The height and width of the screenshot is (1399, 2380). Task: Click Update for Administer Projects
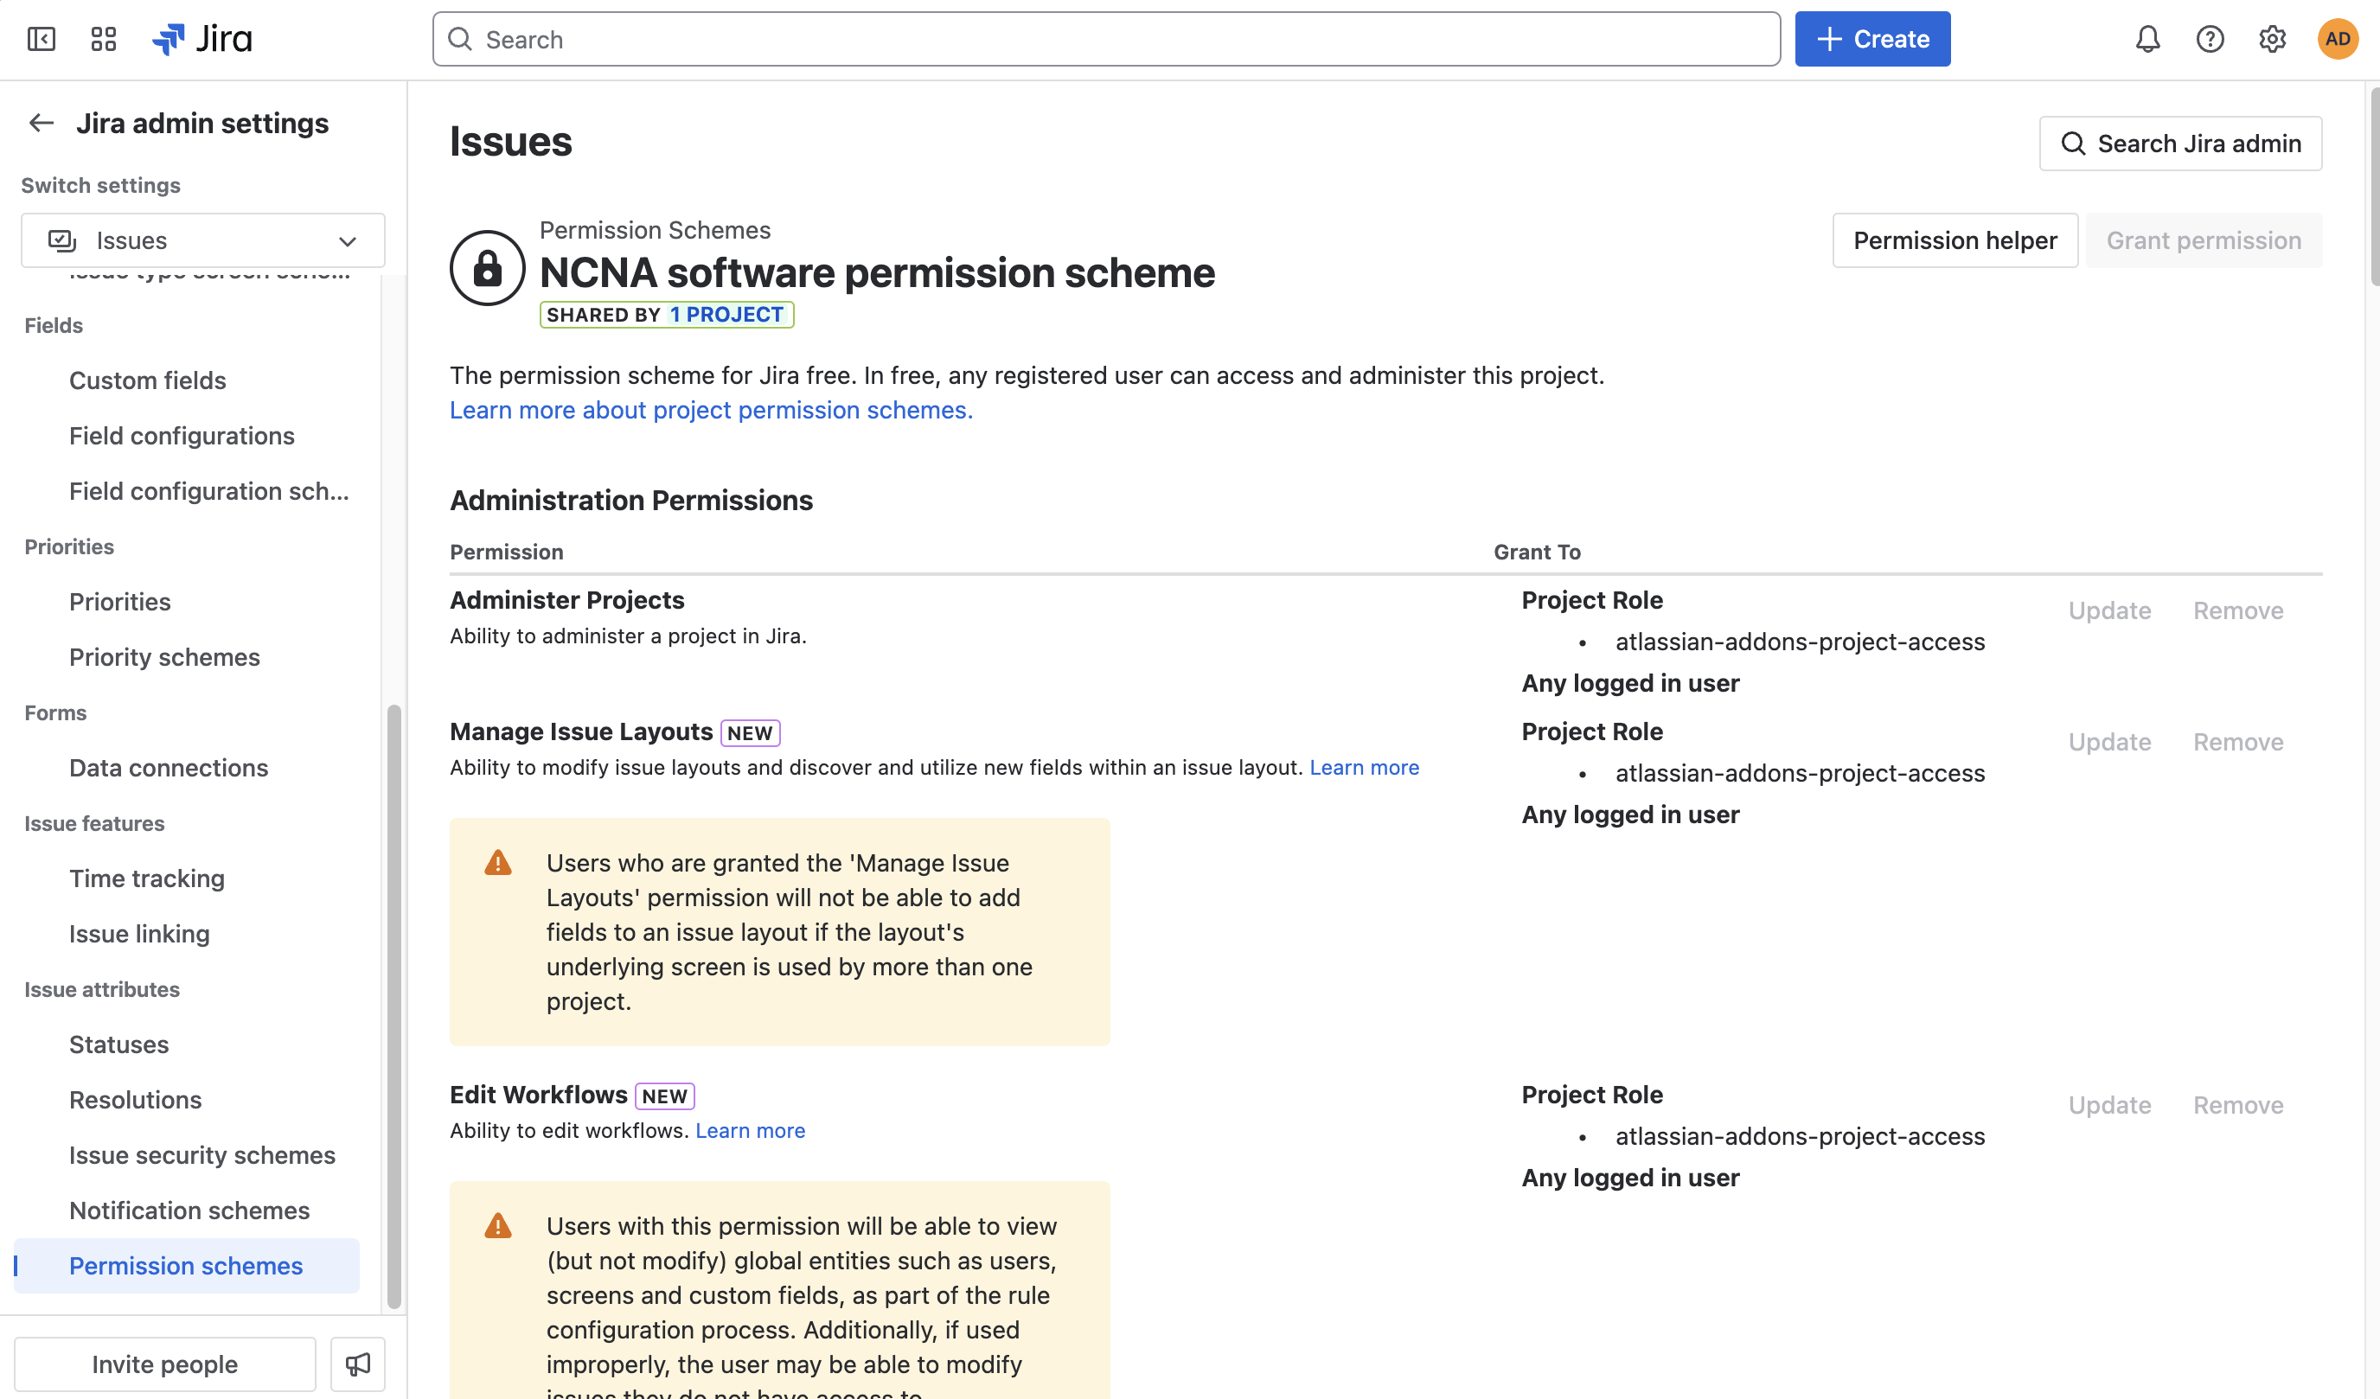tap(2110, 610)
